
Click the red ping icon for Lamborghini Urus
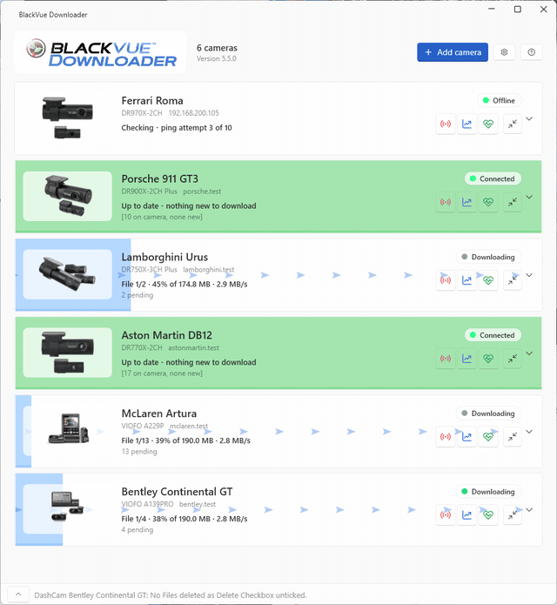click(446, 280)
